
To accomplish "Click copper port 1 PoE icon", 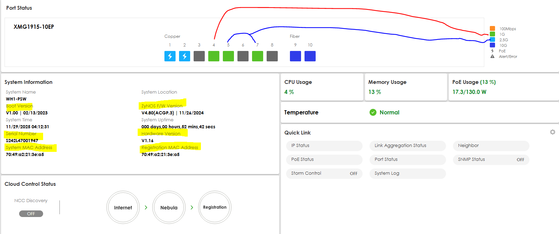I will 170,56.
